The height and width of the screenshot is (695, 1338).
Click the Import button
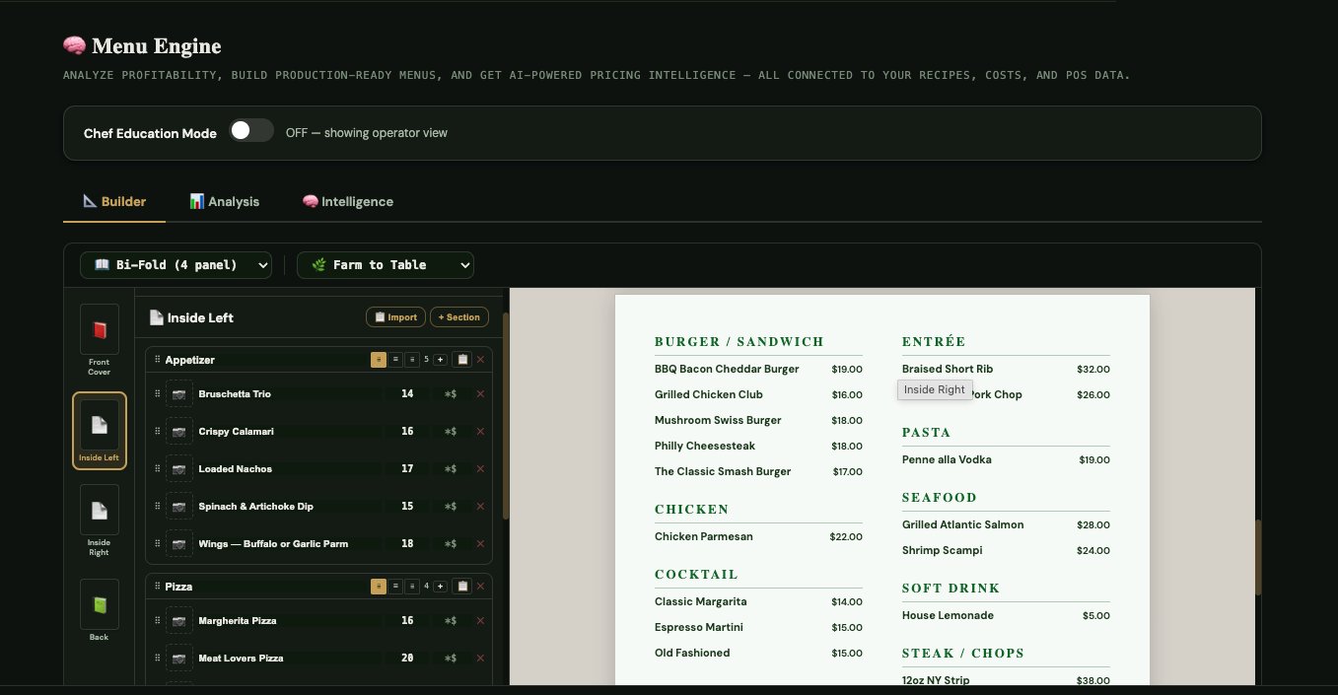click(x=395, y=317)
